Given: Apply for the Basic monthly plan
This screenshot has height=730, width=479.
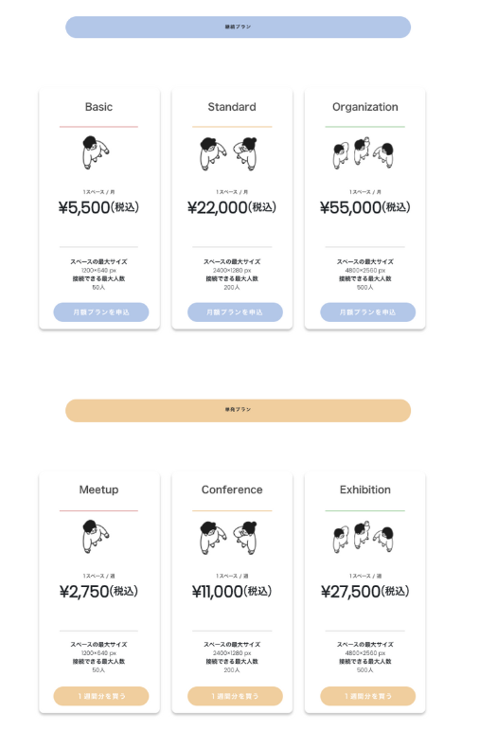Looking at the screenshot, I should point(101,312).
